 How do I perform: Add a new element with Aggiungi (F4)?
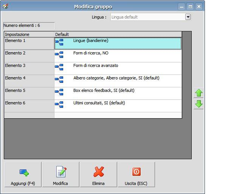(23, 174)
